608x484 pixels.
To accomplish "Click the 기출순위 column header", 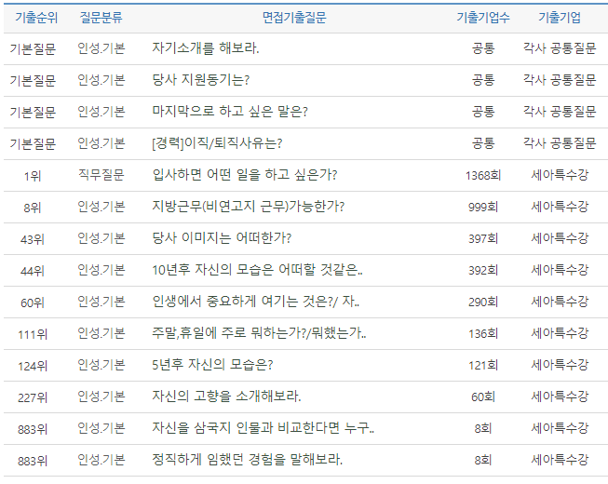I will (33, 18).
